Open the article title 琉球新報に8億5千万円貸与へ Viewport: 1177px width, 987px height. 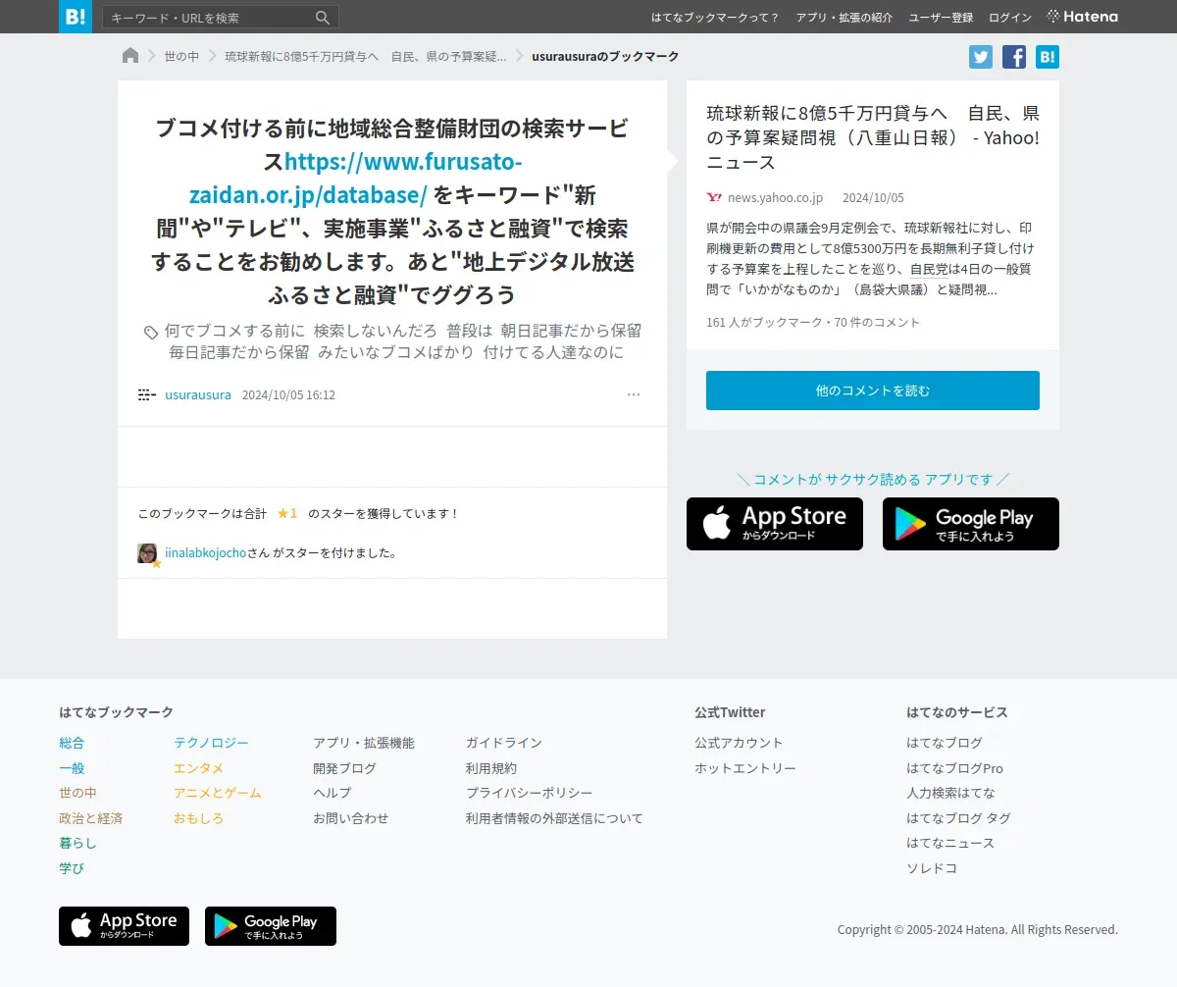tap(873, 137)
